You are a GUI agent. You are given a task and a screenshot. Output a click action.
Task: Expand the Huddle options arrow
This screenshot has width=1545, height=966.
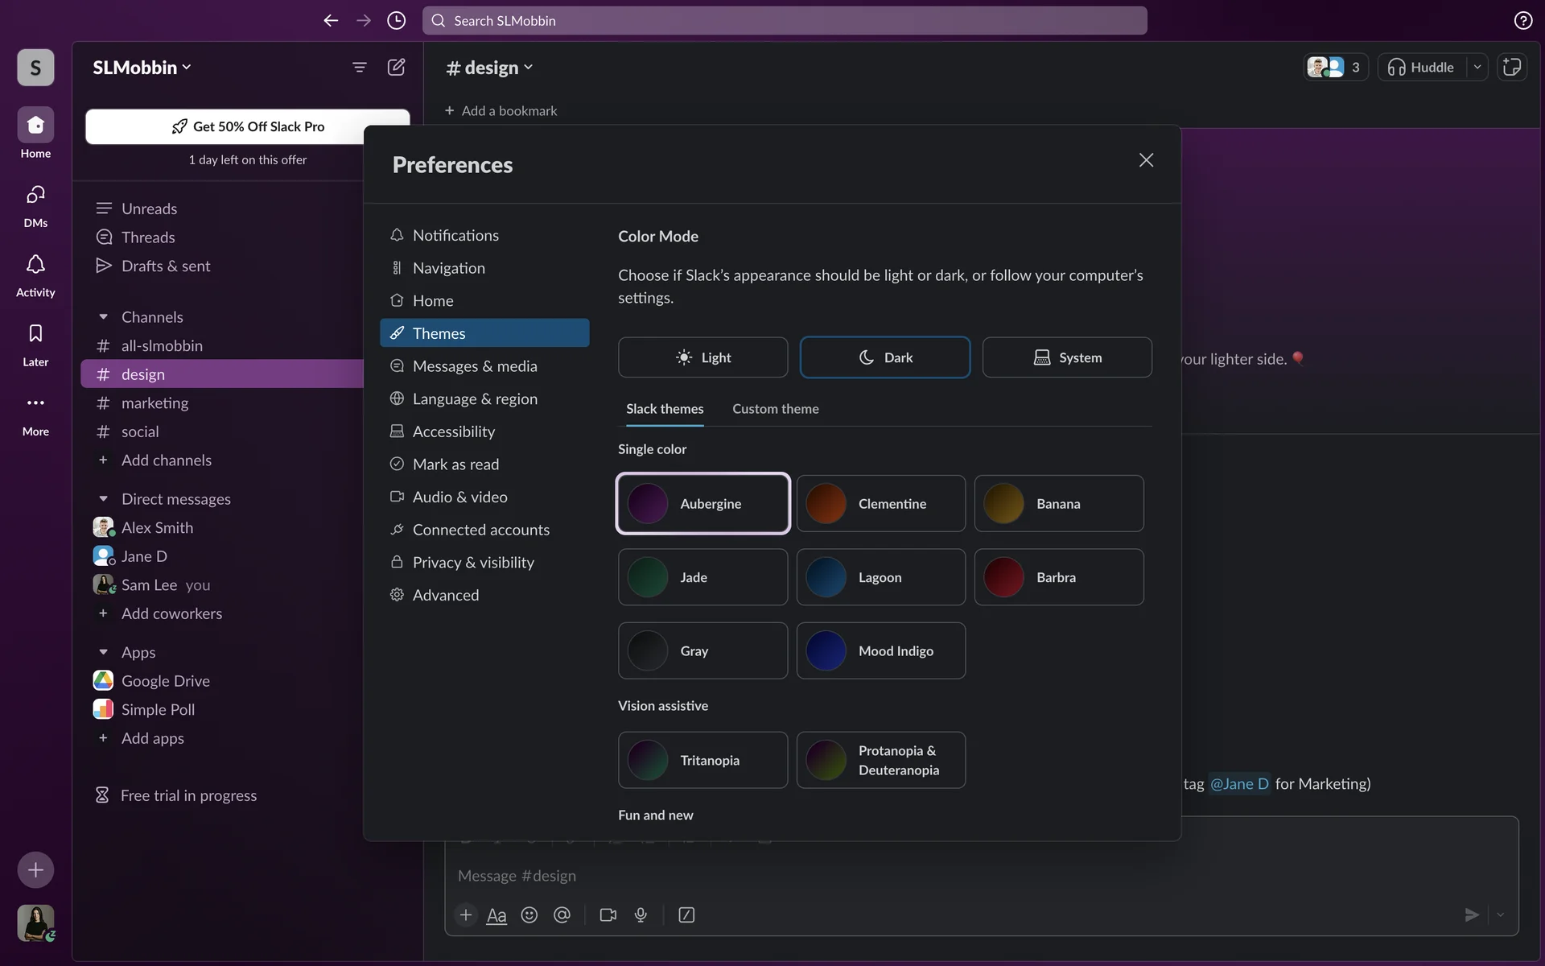pyautogui.click(x=1477, y=68)
